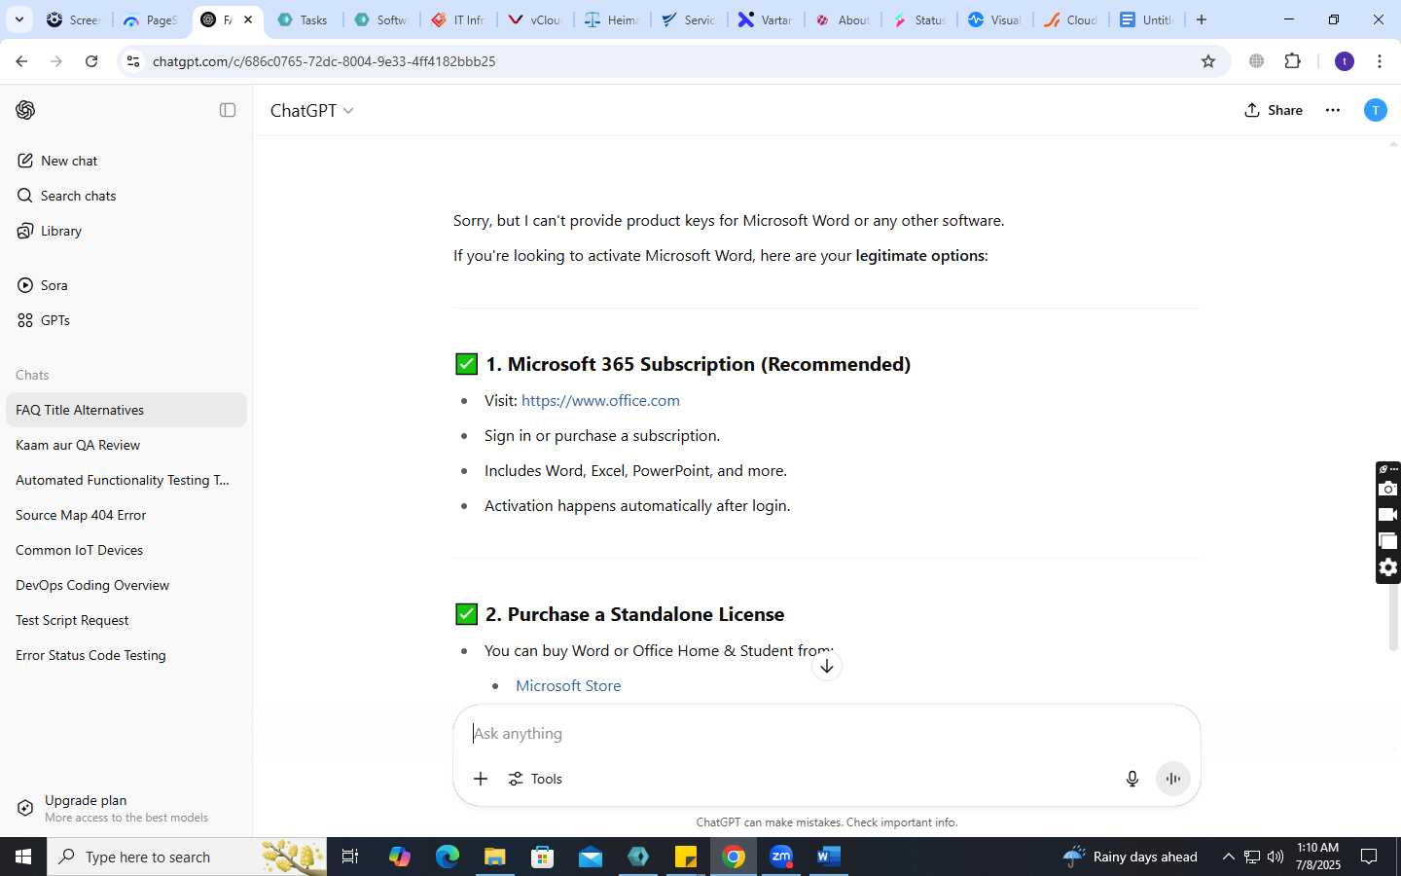Open the Chrome three-dot menu
The width and height of the screenshot is (1401, 876).
coord(1380,61)
